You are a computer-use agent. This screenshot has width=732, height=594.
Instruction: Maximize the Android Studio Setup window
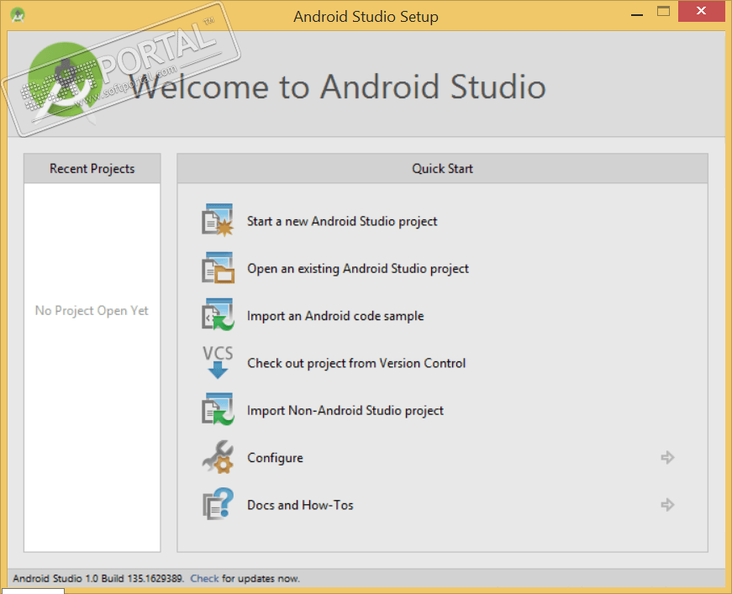(663, 12)
